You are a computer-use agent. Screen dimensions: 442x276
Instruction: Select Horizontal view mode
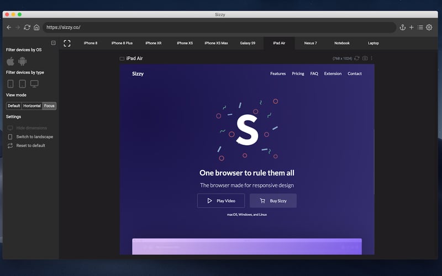click(x=32, y=106)
